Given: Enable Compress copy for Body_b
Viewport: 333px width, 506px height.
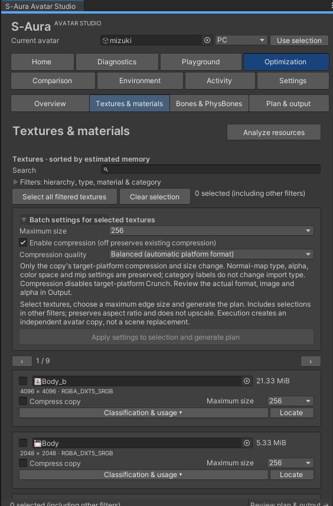Looking at the screenshot, I should [23, 401].
